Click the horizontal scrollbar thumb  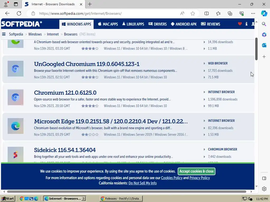[127, 191]
